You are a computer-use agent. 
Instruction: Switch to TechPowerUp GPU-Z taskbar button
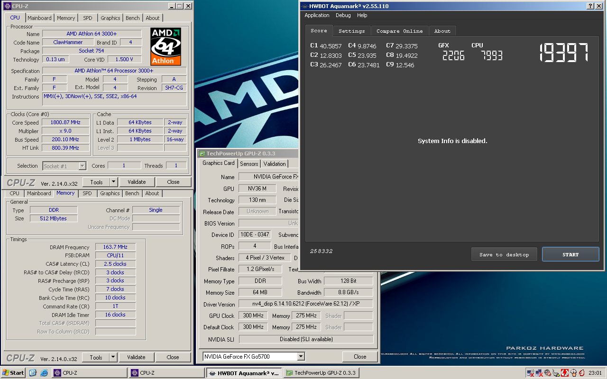coord(321,373)
